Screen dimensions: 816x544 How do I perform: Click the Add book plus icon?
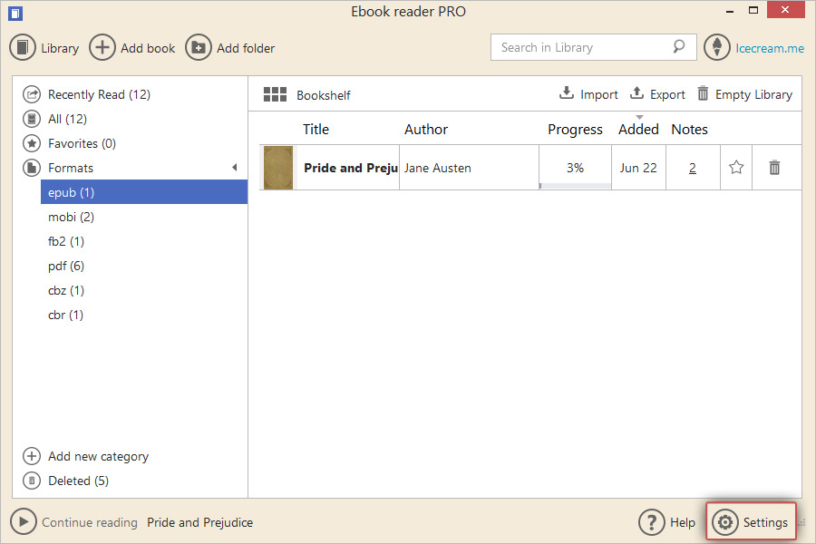point(102,48)
